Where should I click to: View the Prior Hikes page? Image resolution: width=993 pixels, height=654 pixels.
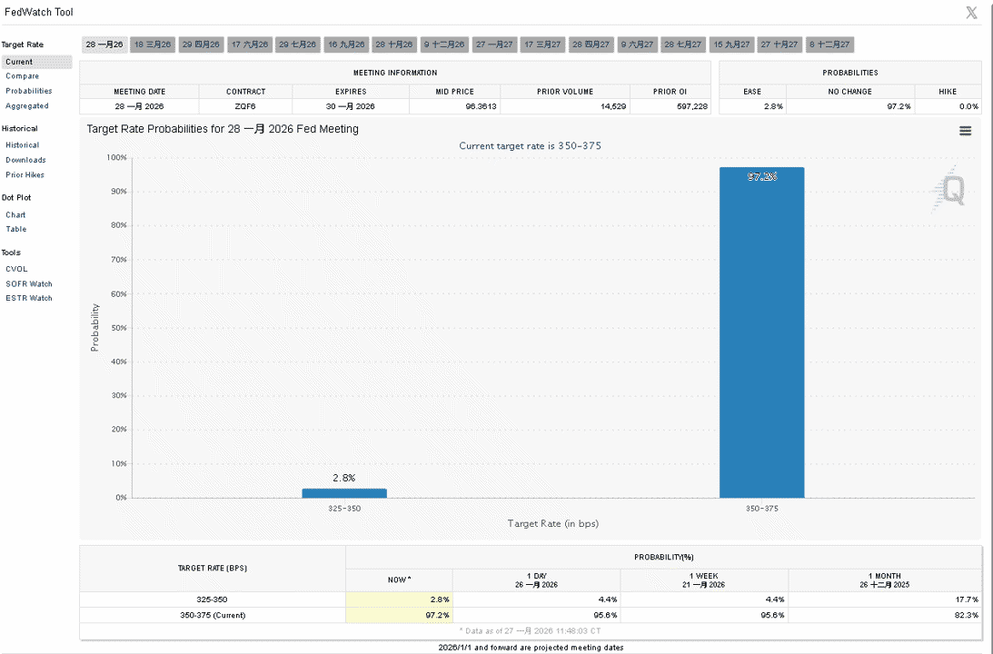point(25,174)
